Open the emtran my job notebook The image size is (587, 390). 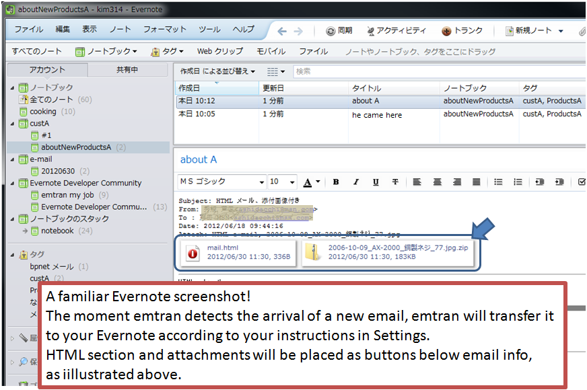tap(69, 195)
